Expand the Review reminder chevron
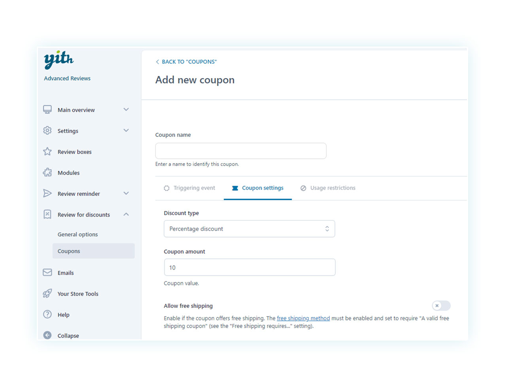Screen dimensions: 514x390 pyautogui.click(x=126, y=193)
